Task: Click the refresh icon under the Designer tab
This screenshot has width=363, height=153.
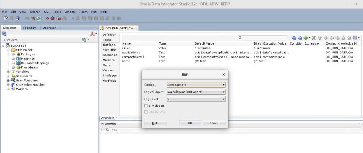Action: (x=4, y=34)
